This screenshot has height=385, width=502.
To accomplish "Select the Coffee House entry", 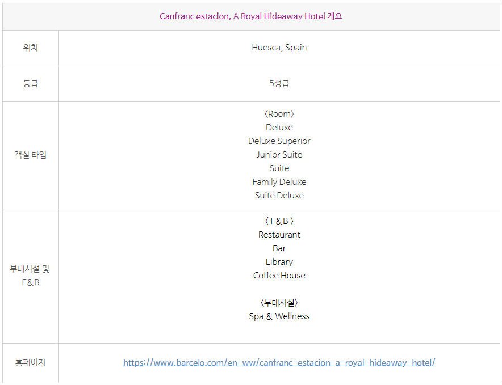I will click(279, 276).
